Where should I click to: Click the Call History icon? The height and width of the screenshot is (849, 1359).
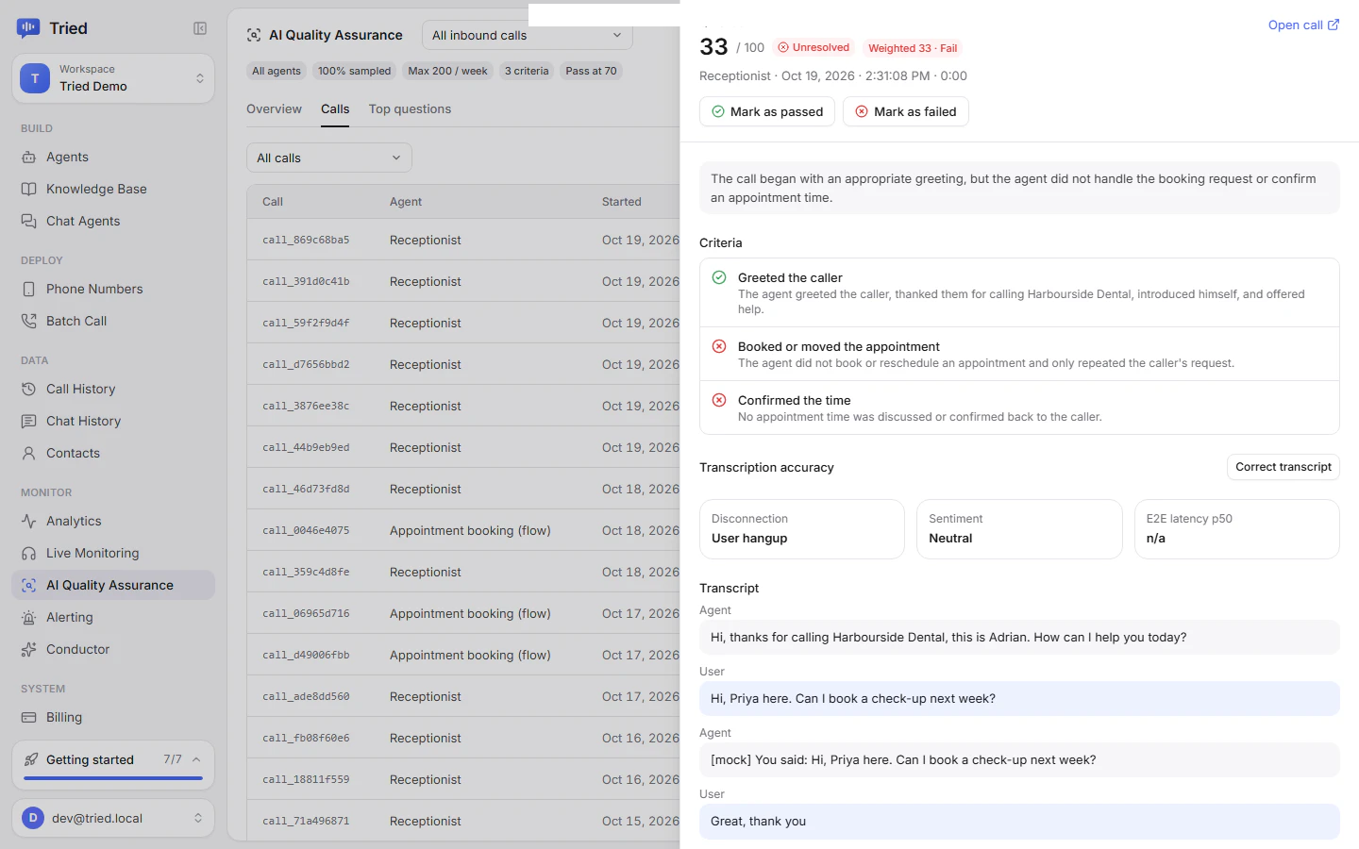(29, 390)
